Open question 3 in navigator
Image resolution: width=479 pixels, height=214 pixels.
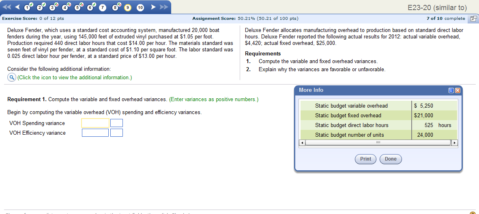click(x=53, y=7)
